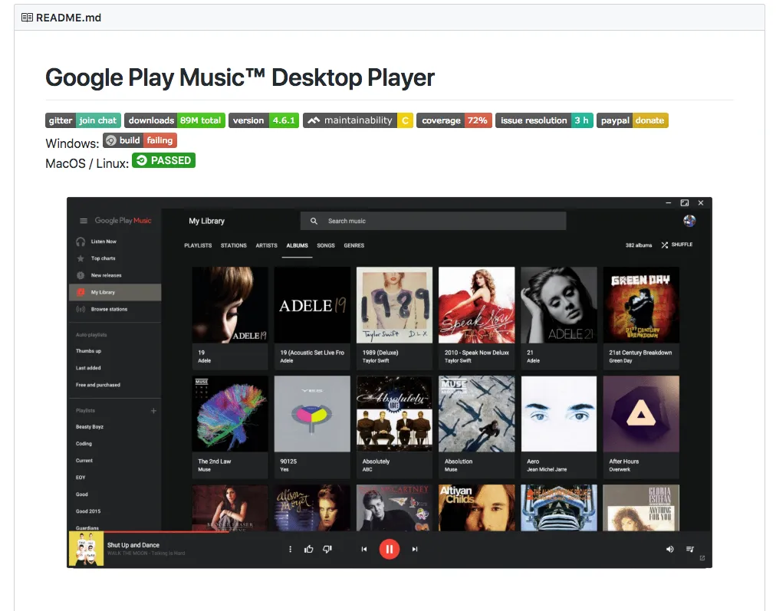Click the New releases icon

pos(81,275)
